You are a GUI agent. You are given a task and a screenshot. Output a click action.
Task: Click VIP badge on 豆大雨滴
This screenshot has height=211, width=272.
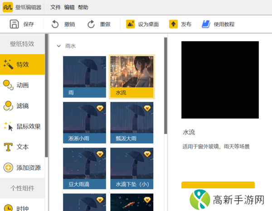pos(100,154)
